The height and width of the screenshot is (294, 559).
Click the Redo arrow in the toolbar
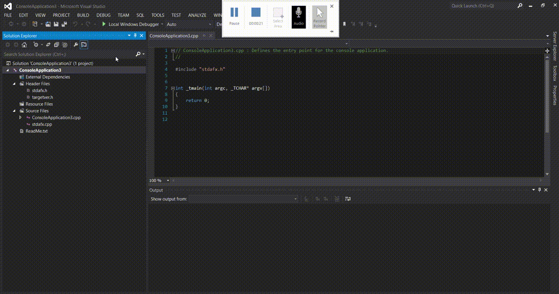[x=88, y=24]
